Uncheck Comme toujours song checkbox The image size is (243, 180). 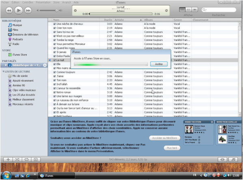point(54,72)
